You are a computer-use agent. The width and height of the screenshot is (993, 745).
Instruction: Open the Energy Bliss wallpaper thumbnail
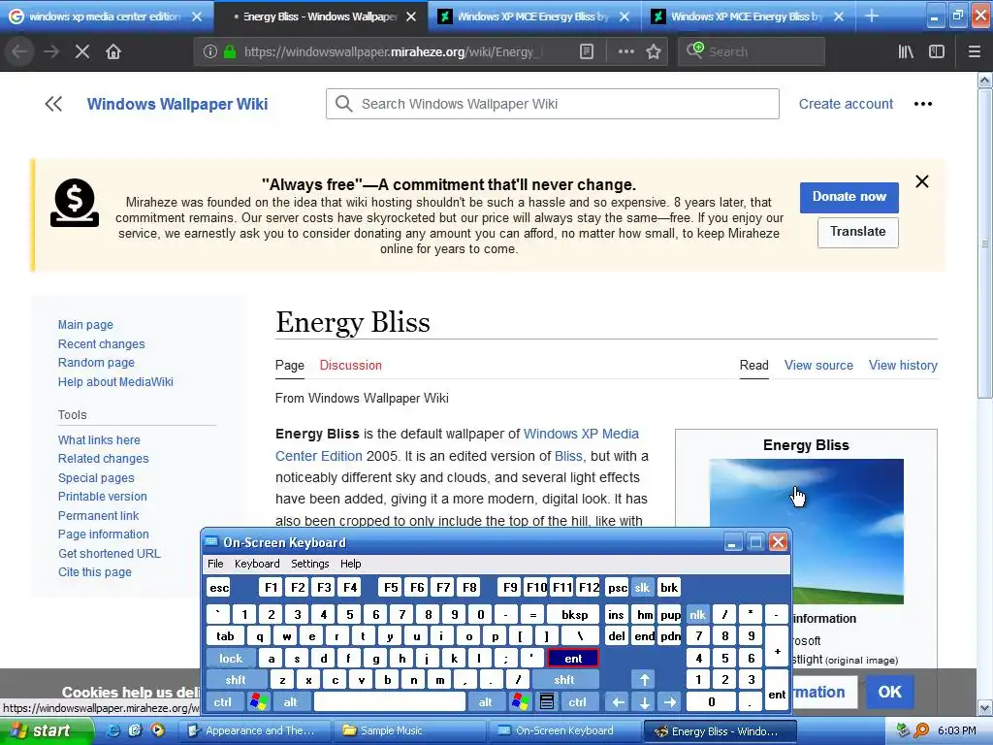pos(806,532)
